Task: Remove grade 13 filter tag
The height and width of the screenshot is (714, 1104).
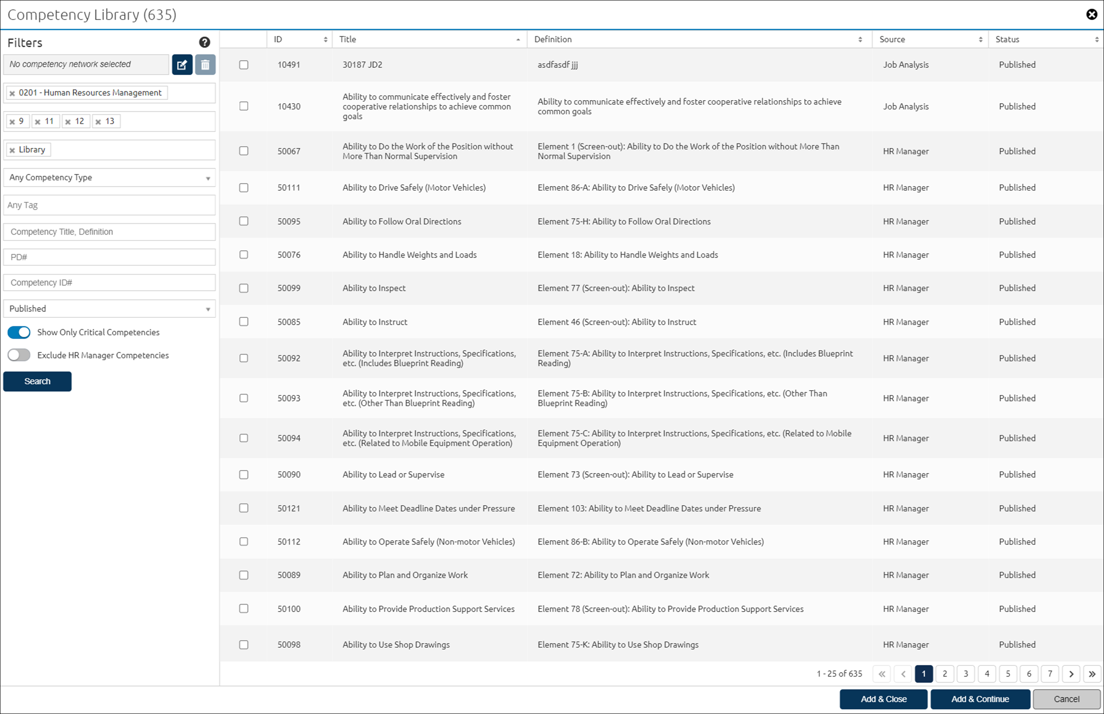Action: click(x=98, y=122)
